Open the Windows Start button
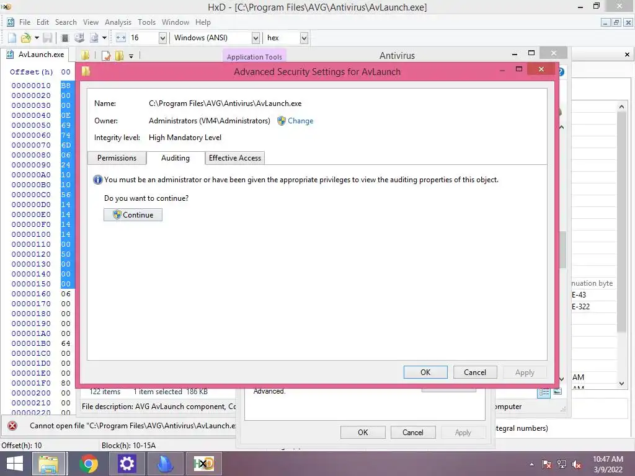This screenshot has width=635, height=476. (x=15, y=464)
